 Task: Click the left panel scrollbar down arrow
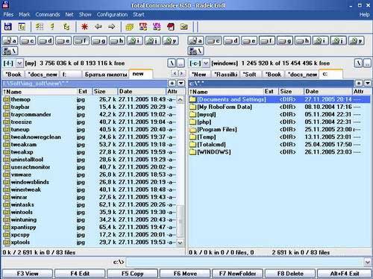181,242
